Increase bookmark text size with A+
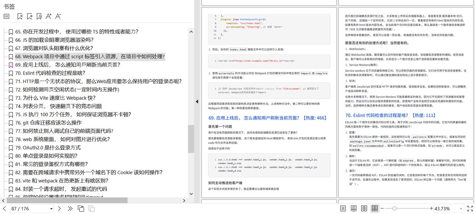475x214 pixels. click(49, 16)
